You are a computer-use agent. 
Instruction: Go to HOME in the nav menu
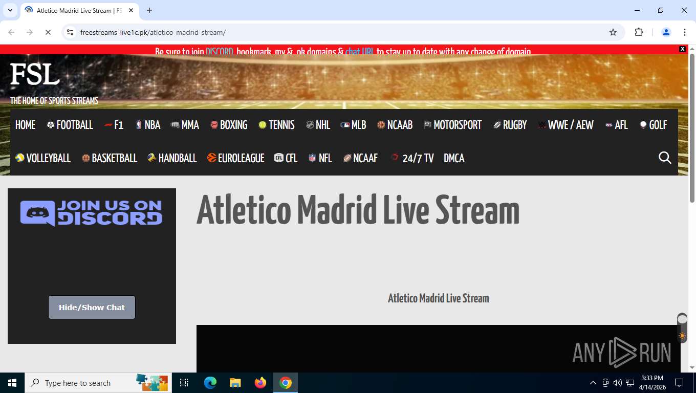25,125
